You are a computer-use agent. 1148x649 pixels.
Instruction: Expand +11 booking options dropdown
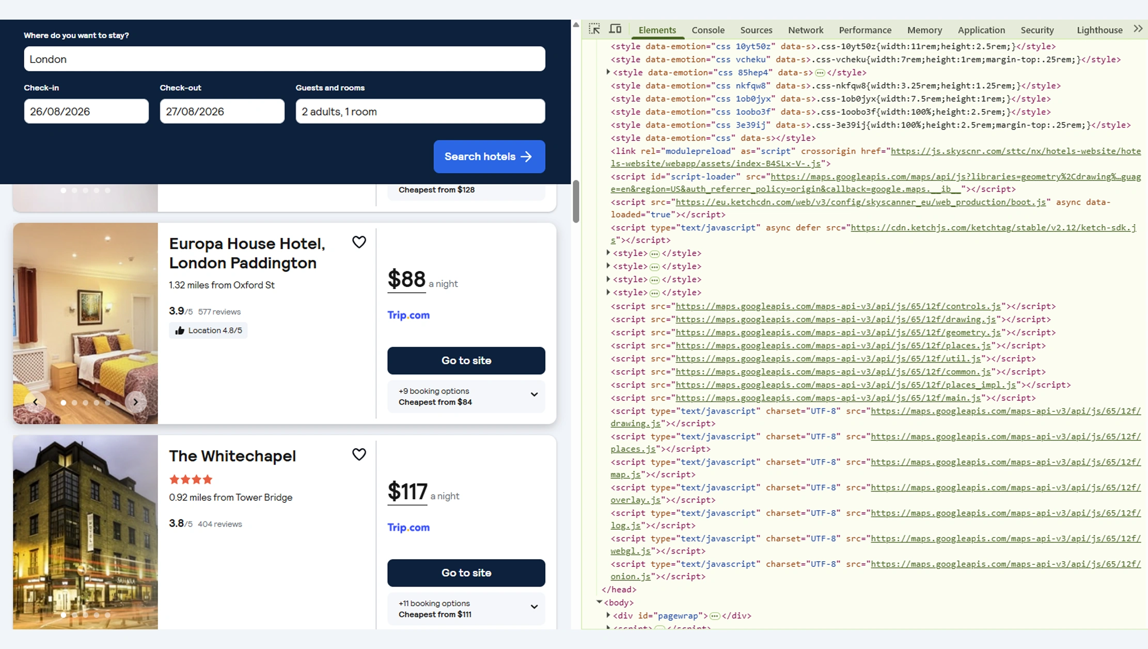click(x=466, y=609)
